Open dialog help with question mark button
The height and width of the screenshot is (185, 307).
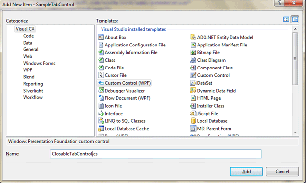pos(280,3)
